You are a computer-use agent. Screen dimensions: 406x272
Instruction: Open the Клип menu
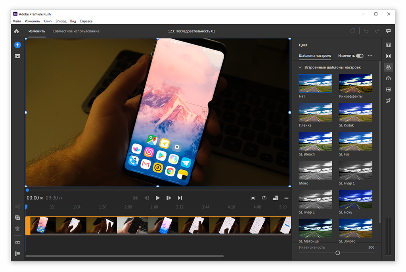tap(48, 21)
